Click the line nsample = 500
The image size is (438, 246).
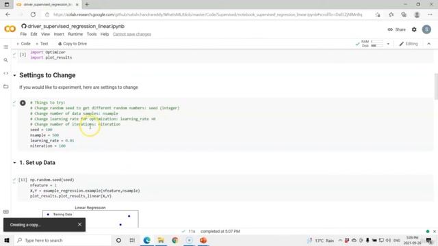pyautogui.click(x=44, y=135)
